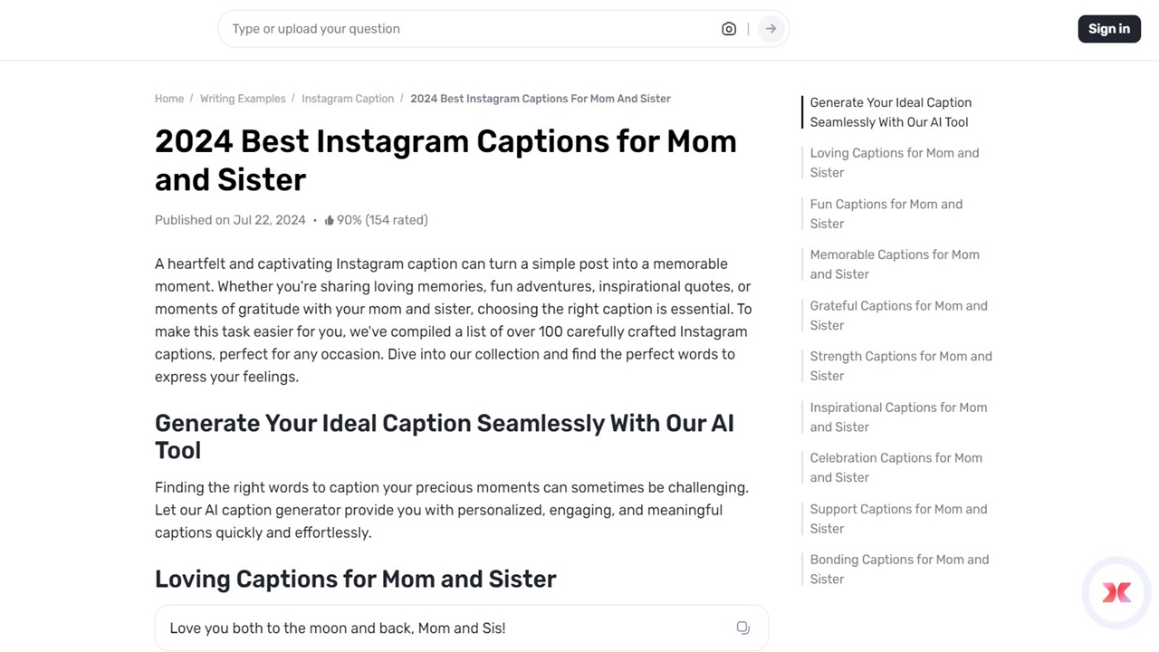The image size is (1159, 652).
Task: Submit the search using the arrow icon
Action: [x=770, y=28]
